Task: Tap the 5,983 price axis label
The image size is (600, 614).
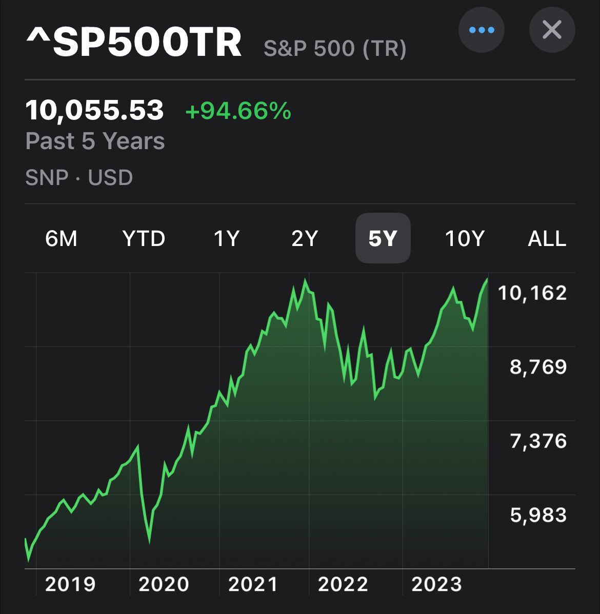Action: tap(538, 515)
